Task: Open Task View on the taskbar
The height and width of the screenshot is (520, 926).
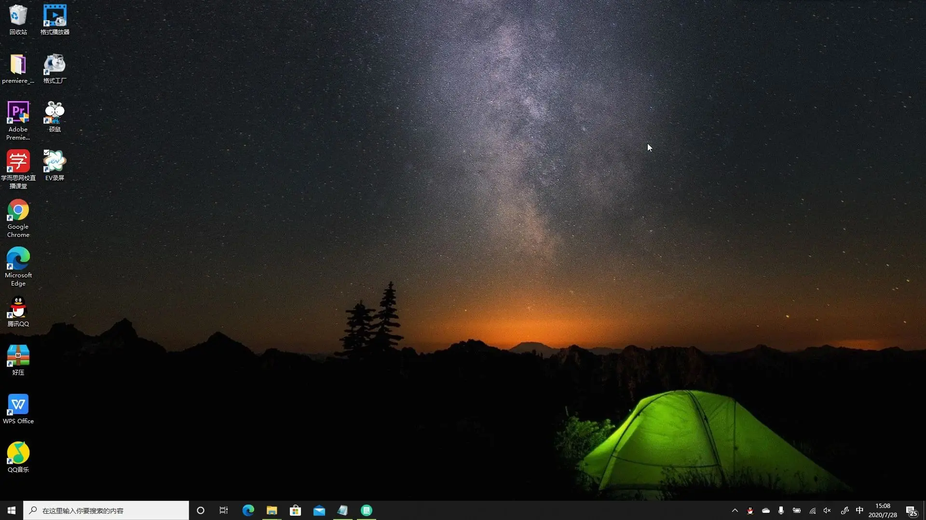Action: pyautogui.click(x=224, y=510)
